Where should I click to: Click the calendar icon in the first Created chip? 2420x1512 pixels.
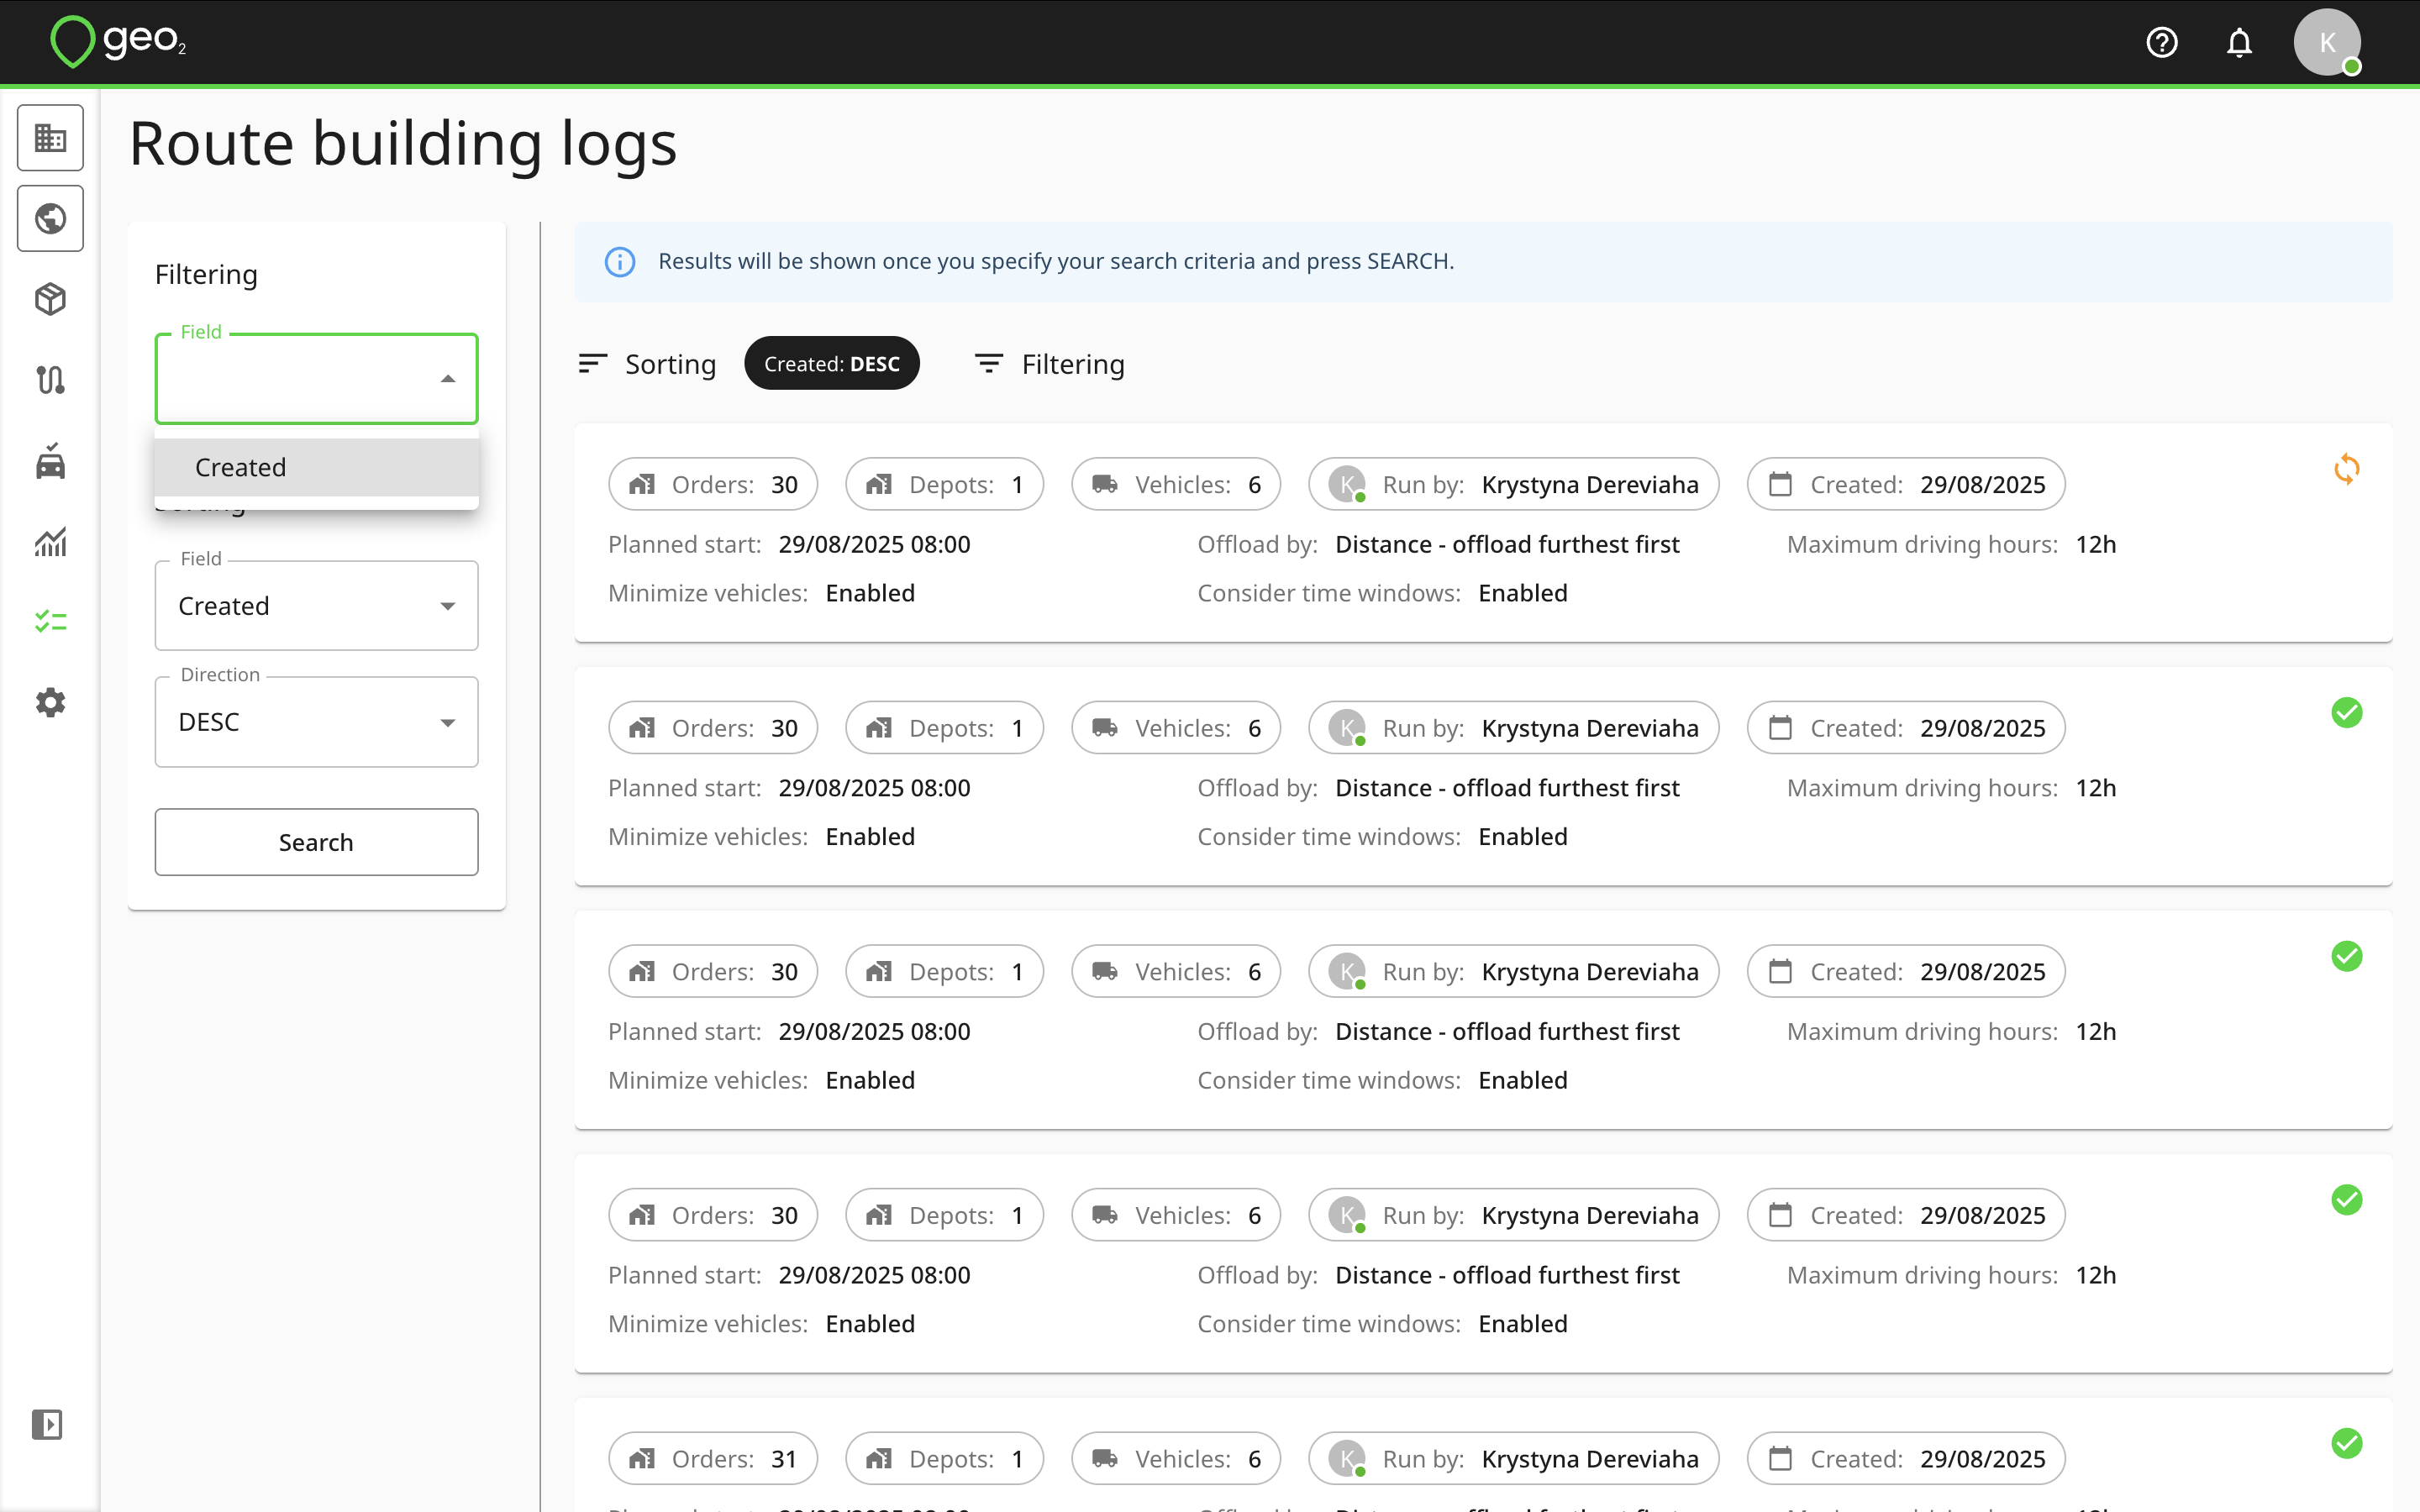point(1780,484)
